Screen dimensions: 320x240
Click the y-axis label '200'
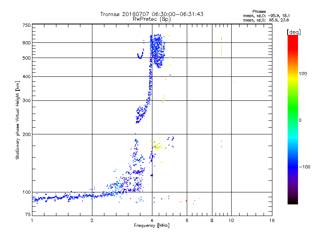[x=27, y=134]
